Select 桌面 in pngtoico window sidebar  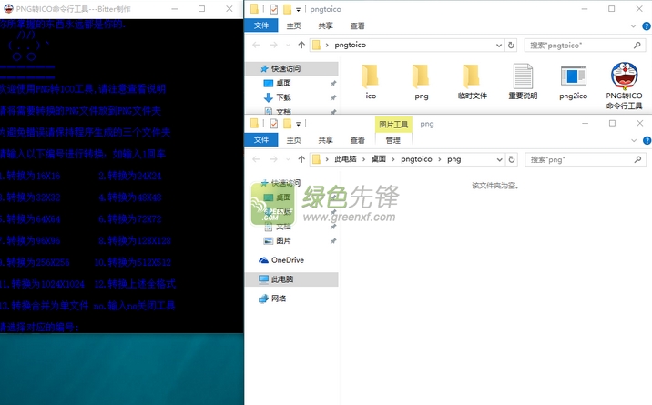click(x=278, y=83)
